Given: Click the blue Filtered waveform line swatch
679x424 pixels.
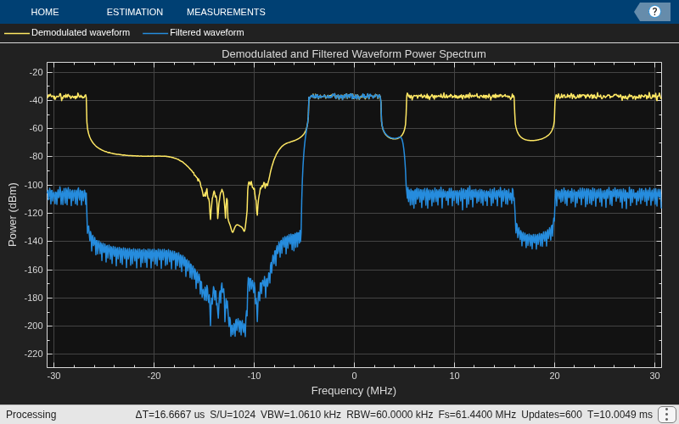Looking at the screenshot, I should point(155,33).
